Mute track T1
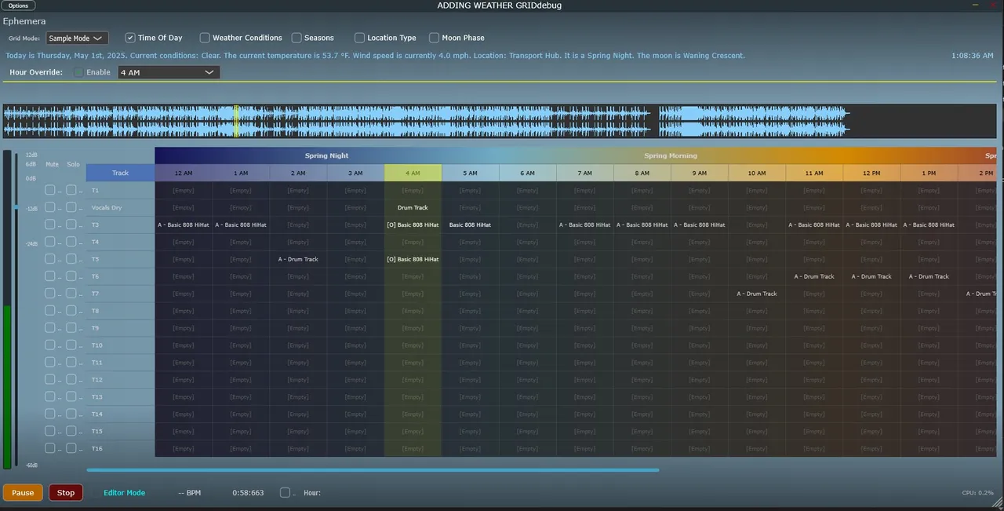The image size is (1004, 511). (50, 190)
